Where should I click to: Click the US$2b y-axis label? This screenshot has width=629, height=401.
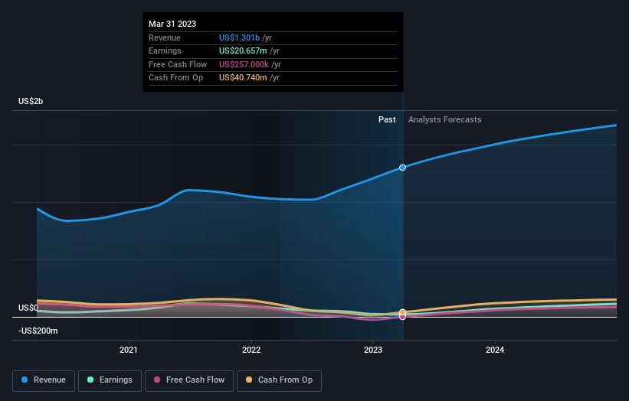point(31,101)
